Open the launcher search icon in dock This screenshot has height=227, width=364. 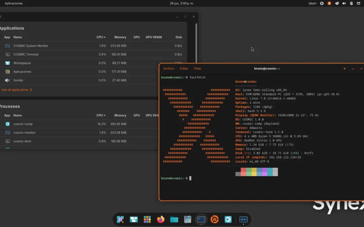(120, 219)
